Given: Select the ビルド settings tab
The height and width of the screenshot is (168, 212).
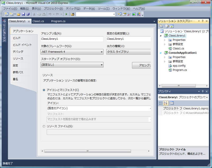Looking at the screenshot, I should 17,38.
